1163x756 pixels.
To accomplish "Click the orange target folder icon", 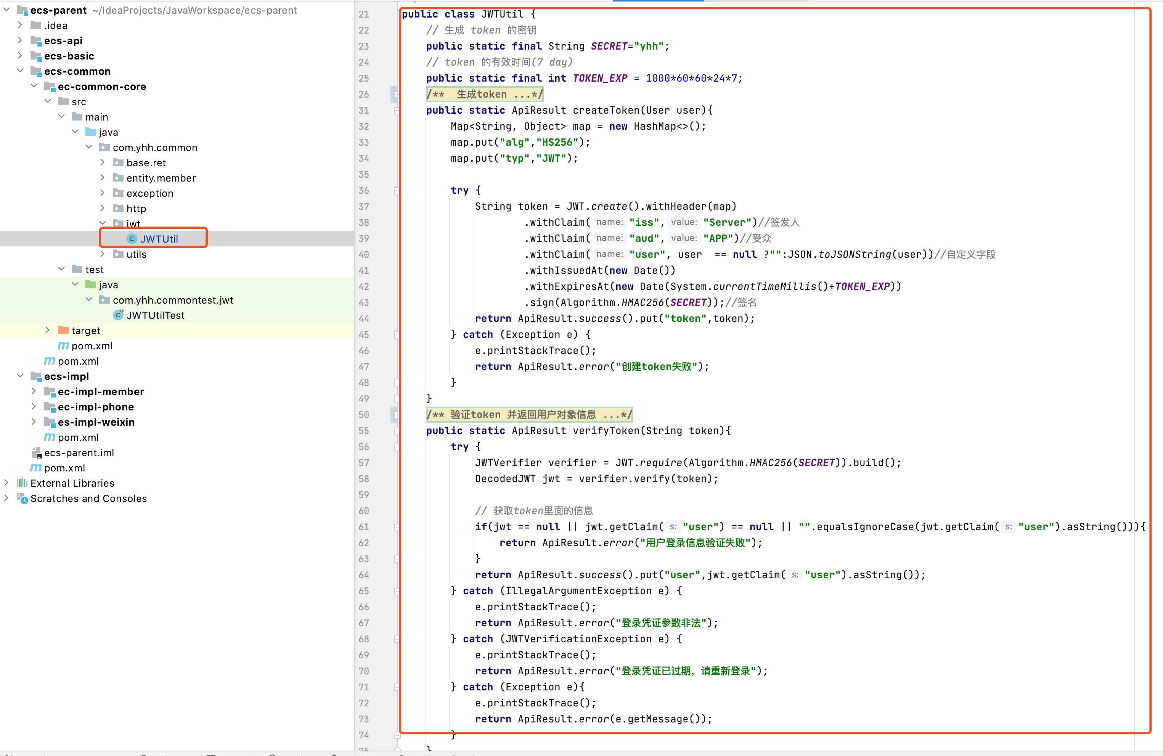I will pyautogui.click(x=63, y=330).
